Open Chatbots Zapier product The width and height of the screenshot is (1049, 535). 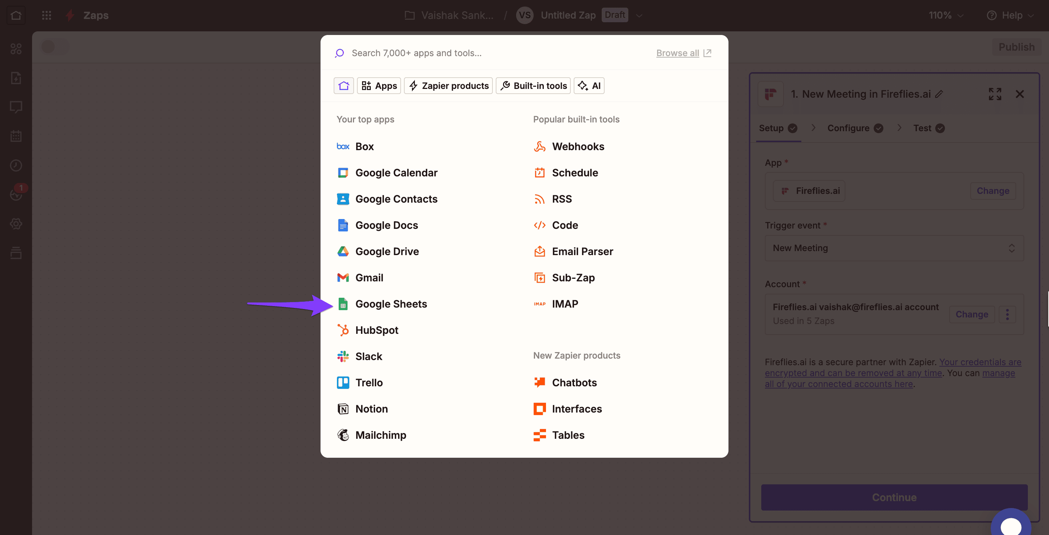coord(565,383)
